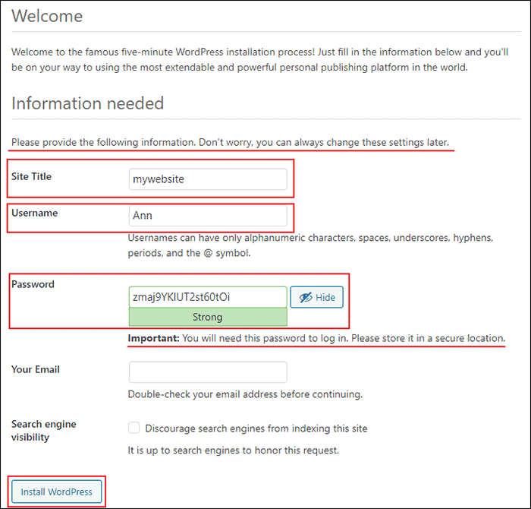Focus the Username field containing Ann
Viewport: 531px width, 509px height.
pos(208,216)
